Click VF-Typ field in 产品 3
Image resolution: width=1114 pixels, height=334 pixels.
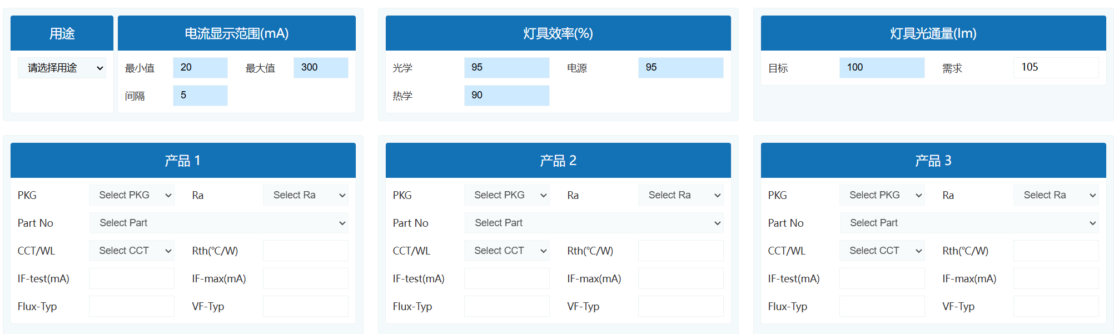1056,306
